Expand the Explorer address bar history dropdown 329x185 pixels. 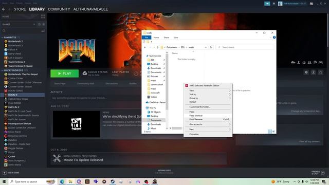pos(206,47)
